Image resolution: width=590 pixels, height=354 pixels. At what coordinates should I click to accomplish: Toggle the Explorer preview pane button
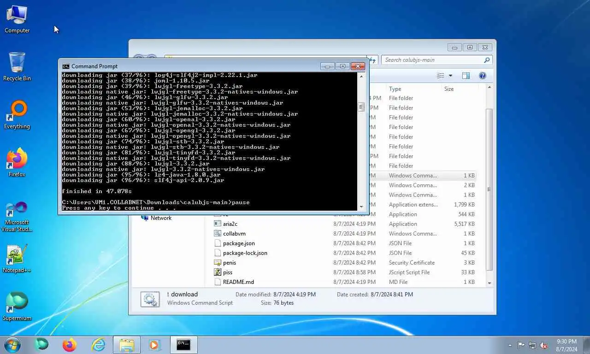pyautogui.click(x=466, y=76)
